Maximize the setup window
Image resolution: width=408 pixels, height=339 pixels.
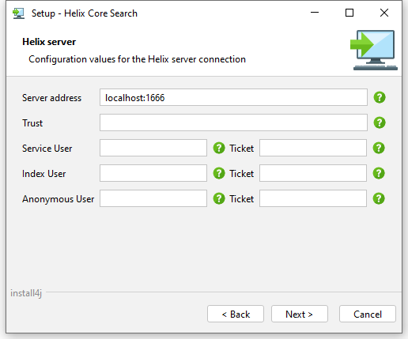pos(349,13)
